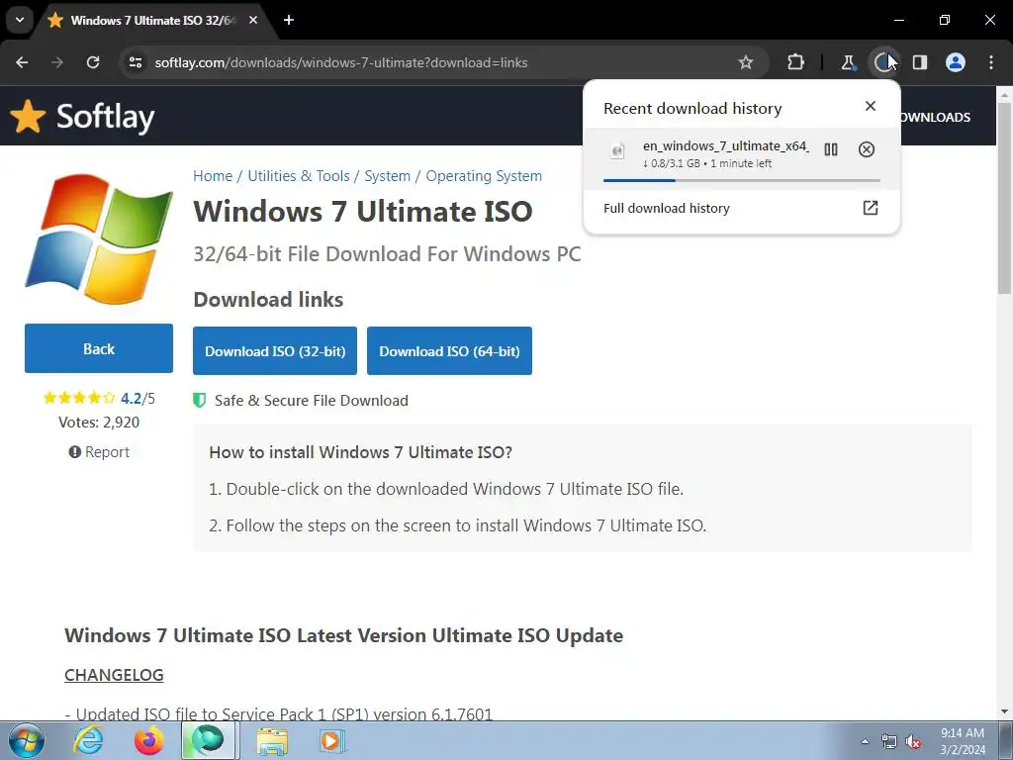Click the page vertical scrollbar thumb

point(1005,197)
